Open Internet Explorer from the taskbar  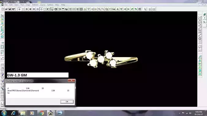click(13, 113)
